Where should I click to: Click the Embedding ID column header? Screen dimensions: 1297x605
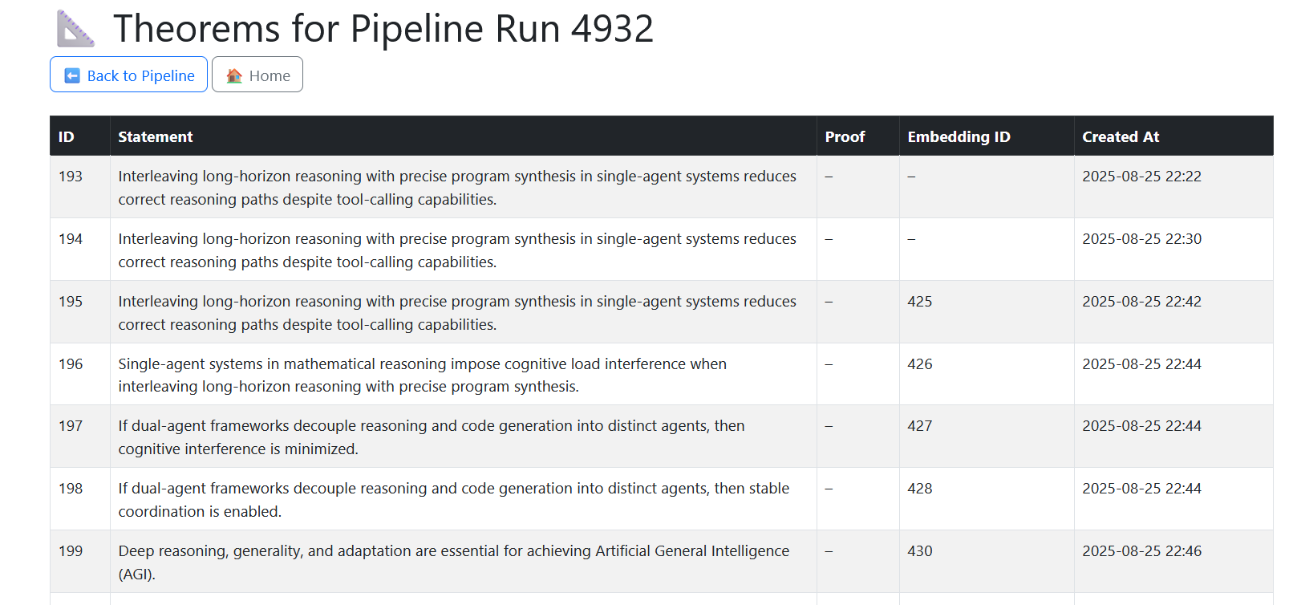pyautogui.click(x=959, y=136)
